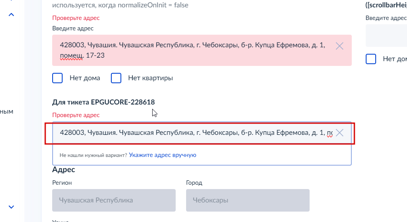The image size is (407, 222).
Task: Open the "Укажите адрес вручную" link
Action: 163,155
